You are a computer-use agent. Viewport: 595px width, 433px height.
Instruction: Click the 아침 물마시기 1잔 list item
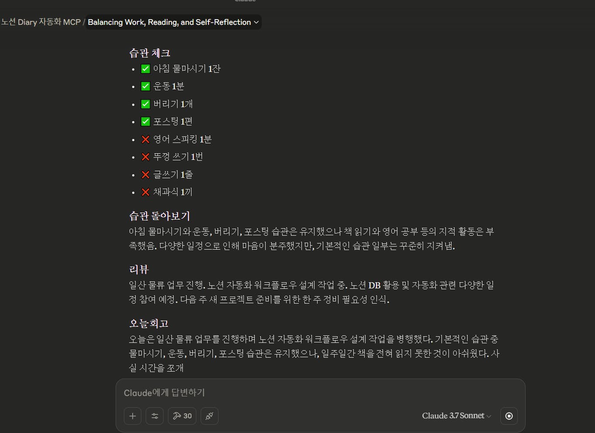(181, 69)
